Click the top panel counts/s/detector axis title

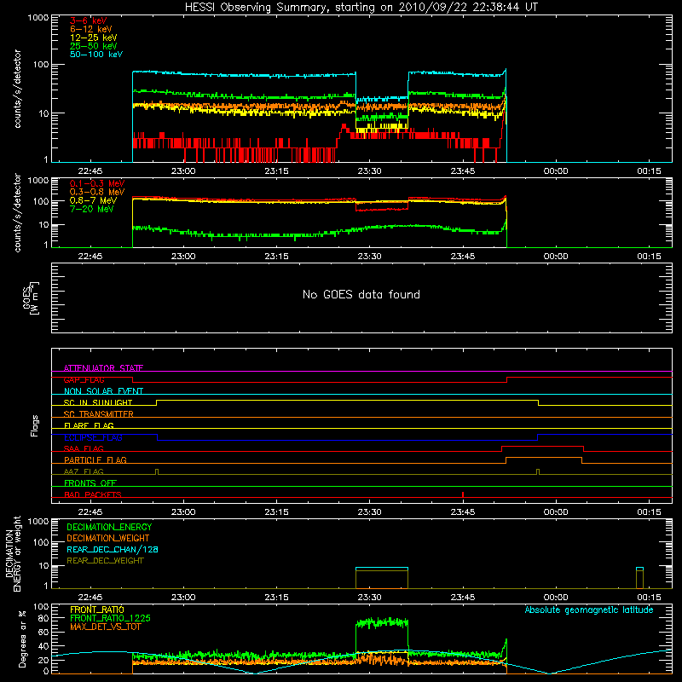[17, 89]
